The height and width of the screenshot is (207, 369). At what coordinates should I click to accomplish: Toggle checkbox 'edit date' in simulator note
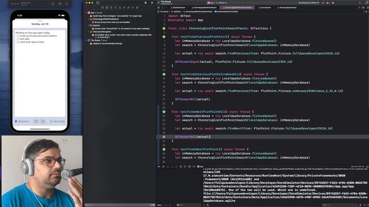coord(18,39)
